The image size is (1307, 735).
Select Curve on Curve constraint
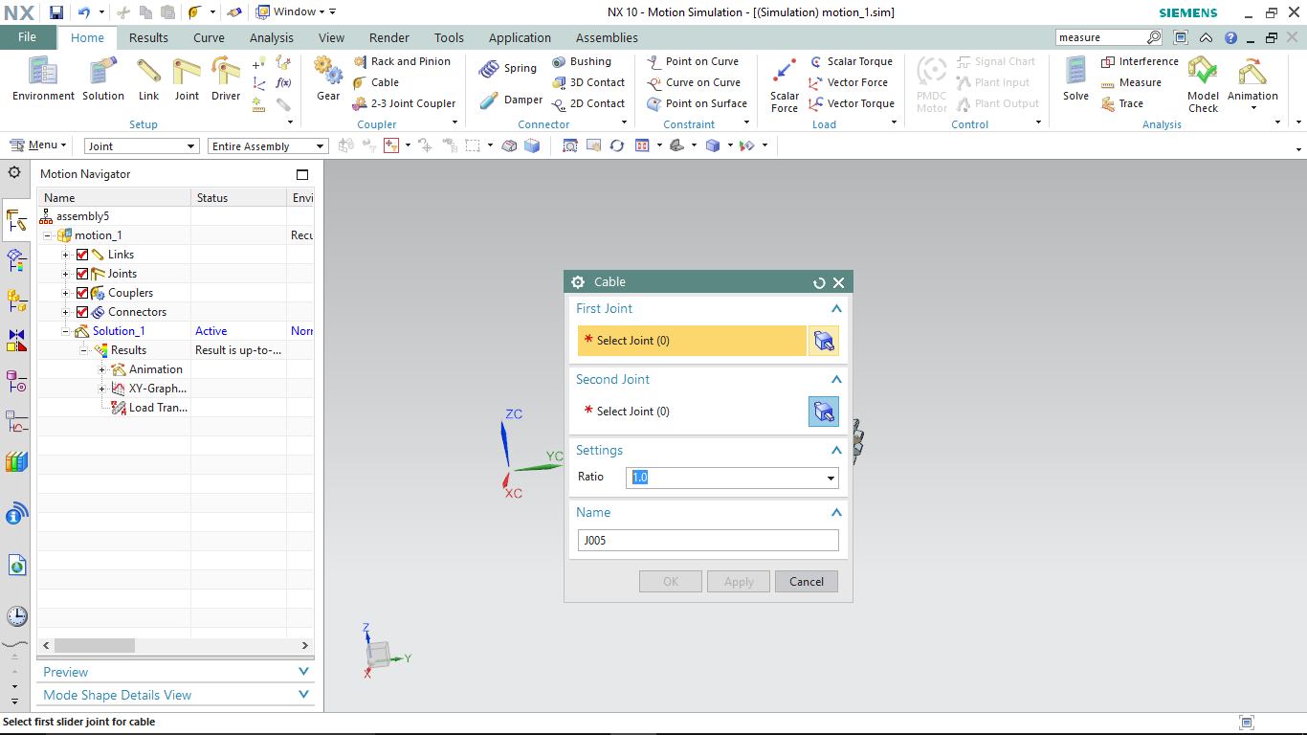694,82
